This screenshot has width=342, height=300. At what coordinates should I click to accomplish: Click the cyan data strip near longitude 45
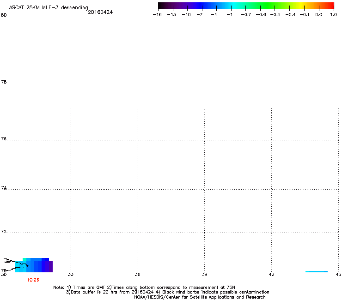(317, 271)
